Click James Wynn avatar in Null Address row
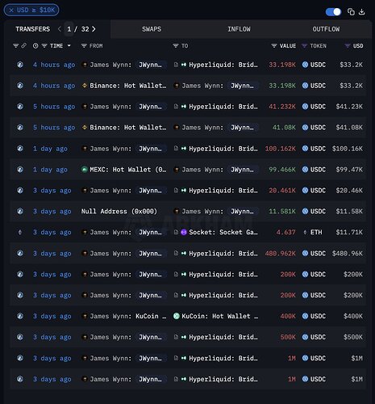375x404 pixels. pyautogui.click(x=177, y=212)
